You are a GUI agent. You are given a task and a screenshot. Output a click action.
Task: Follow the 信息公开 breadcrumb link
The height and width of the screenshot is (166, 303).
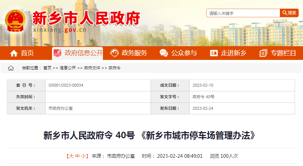coord(68,68)
